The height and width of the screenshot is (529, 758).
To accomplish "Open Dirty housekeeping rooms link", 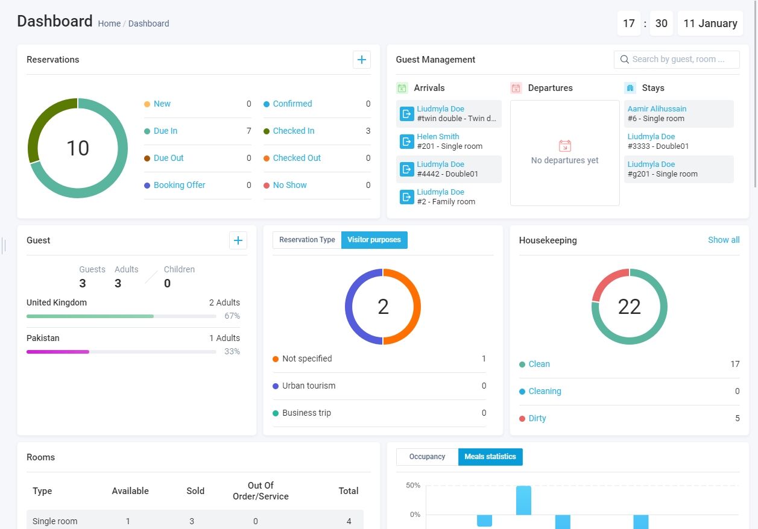I will click(x=537, y=418).
